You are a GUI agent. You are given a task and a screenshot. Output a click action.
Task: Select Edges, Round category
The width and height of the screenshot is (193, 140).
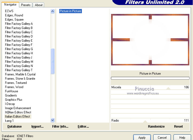point(14,15)
